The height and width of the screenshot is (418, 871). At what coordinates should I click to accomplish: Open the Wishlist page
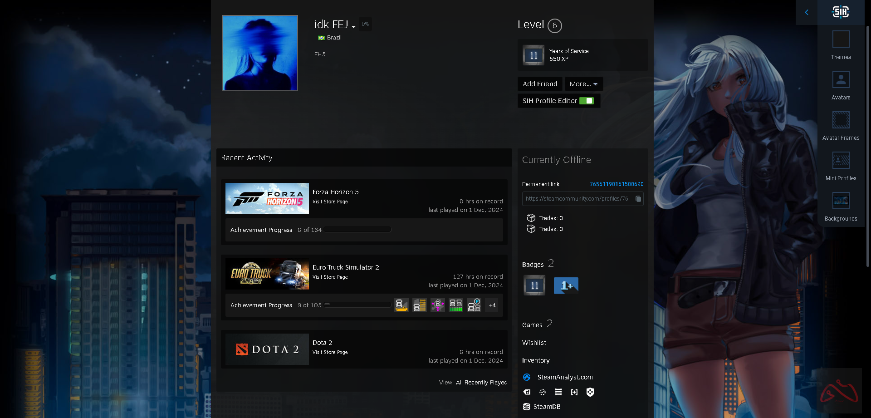[x=534, y=343]
